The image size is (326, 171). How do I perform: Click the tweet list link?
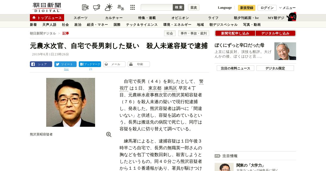pyautogui.click(x=66, y=69)
